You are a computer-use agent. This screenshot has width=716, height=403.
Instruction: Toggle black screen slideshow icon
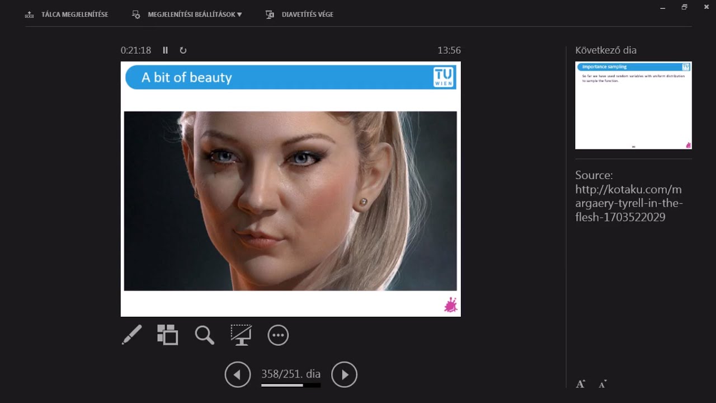241,335
